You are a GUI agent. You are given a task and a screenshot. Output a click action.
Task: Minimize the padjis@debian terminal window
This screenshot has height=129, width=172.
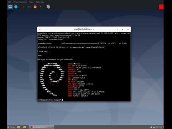click(x=118, y=29)
